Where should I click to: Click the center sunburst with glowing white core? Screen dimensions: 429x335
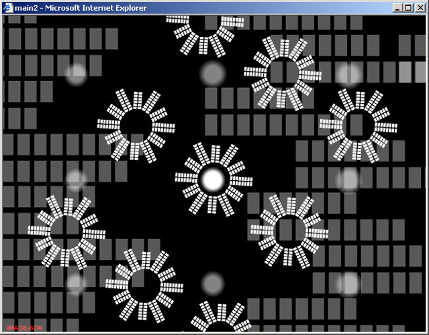coord(213,180)
